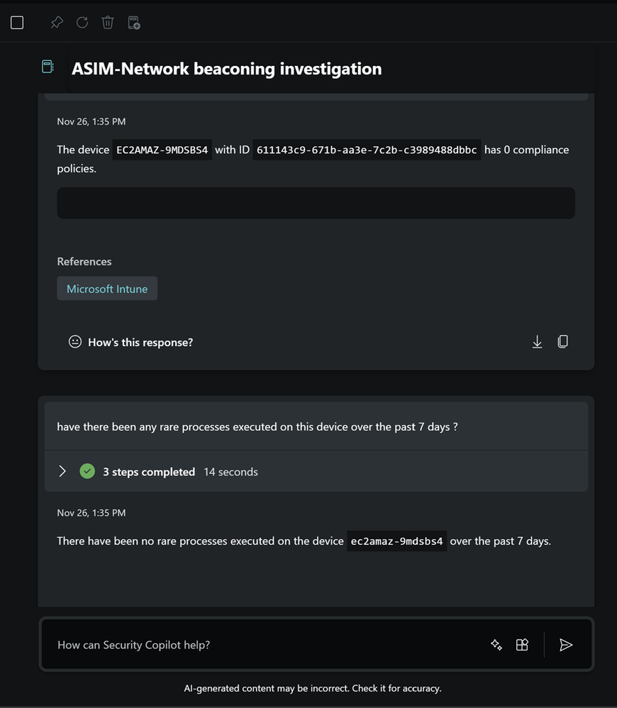The width and height of the screenshot is (617, 708).
Task: Click the ASIM-Network beaconing investigation title
Action: click(227, 69)
